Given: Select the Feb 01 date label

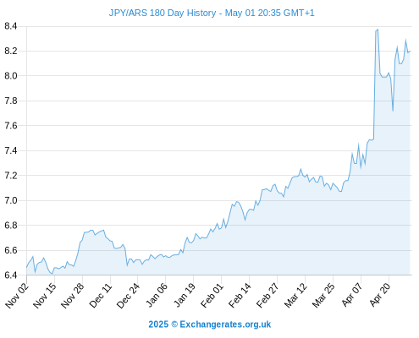Looking at the screenshot, I should pos(212,295).
